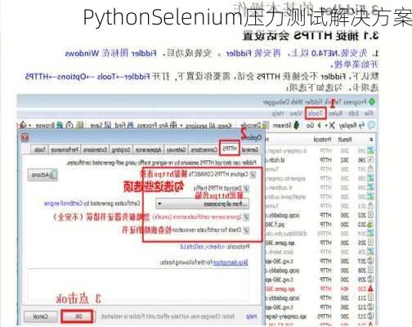Click the Save toolbar button
The height and width of the screenshot is (327, 412).
[x=101, y=126]
